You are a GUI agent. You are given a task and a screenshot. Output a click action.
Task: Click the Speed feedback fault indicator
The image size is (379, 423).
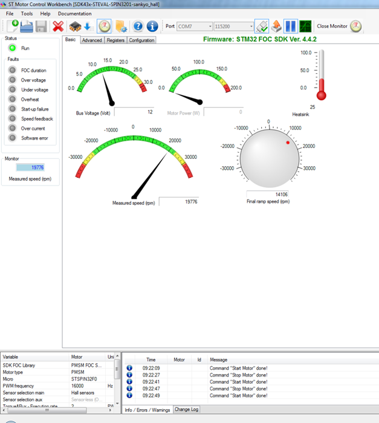[12, 118]
